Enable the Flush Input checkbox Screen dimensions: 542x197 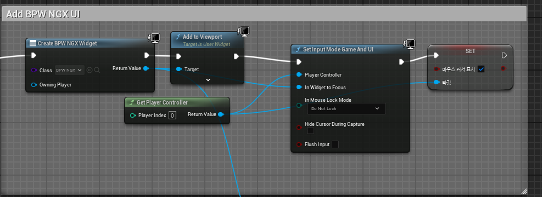[335, 144]
